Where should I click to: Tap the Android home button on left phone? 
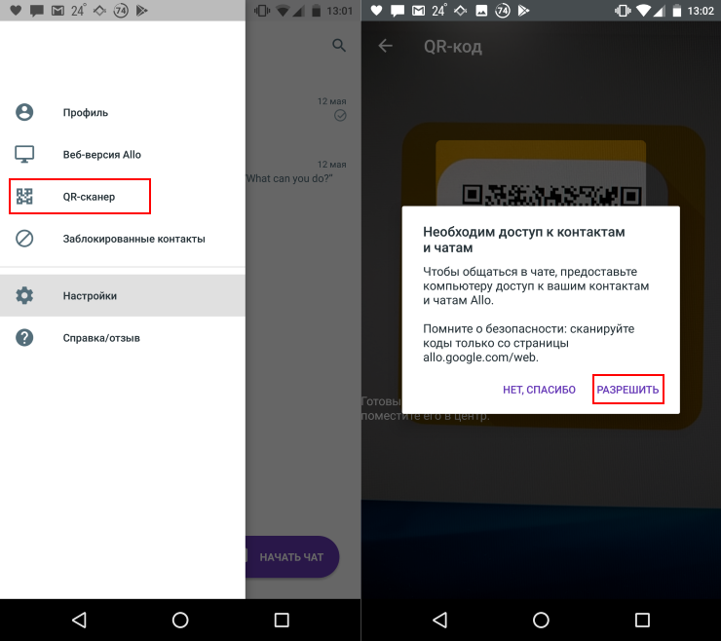click(180, 620)
